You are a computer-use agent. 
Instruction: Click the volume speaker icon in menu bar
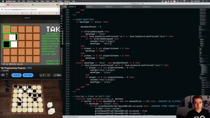point(169,1)
